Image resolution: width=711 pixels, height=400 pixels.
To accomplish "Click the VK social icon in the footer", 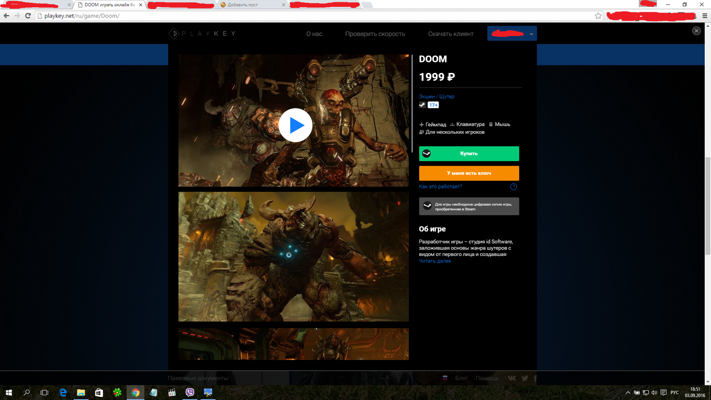I will pos(512,378).
